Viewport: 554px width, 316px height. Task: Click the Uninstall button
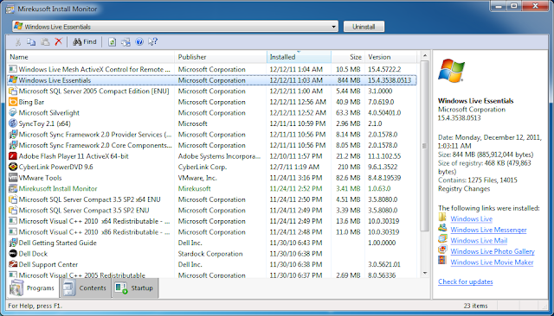click(x=364, y=27)
